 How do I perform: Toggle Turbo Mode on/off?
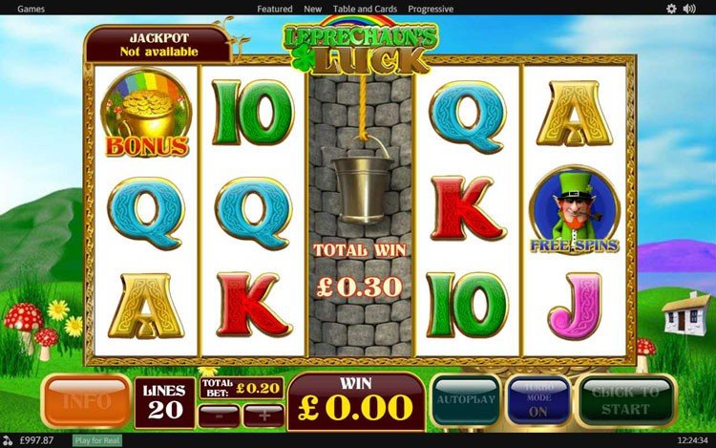coord(538,400)
